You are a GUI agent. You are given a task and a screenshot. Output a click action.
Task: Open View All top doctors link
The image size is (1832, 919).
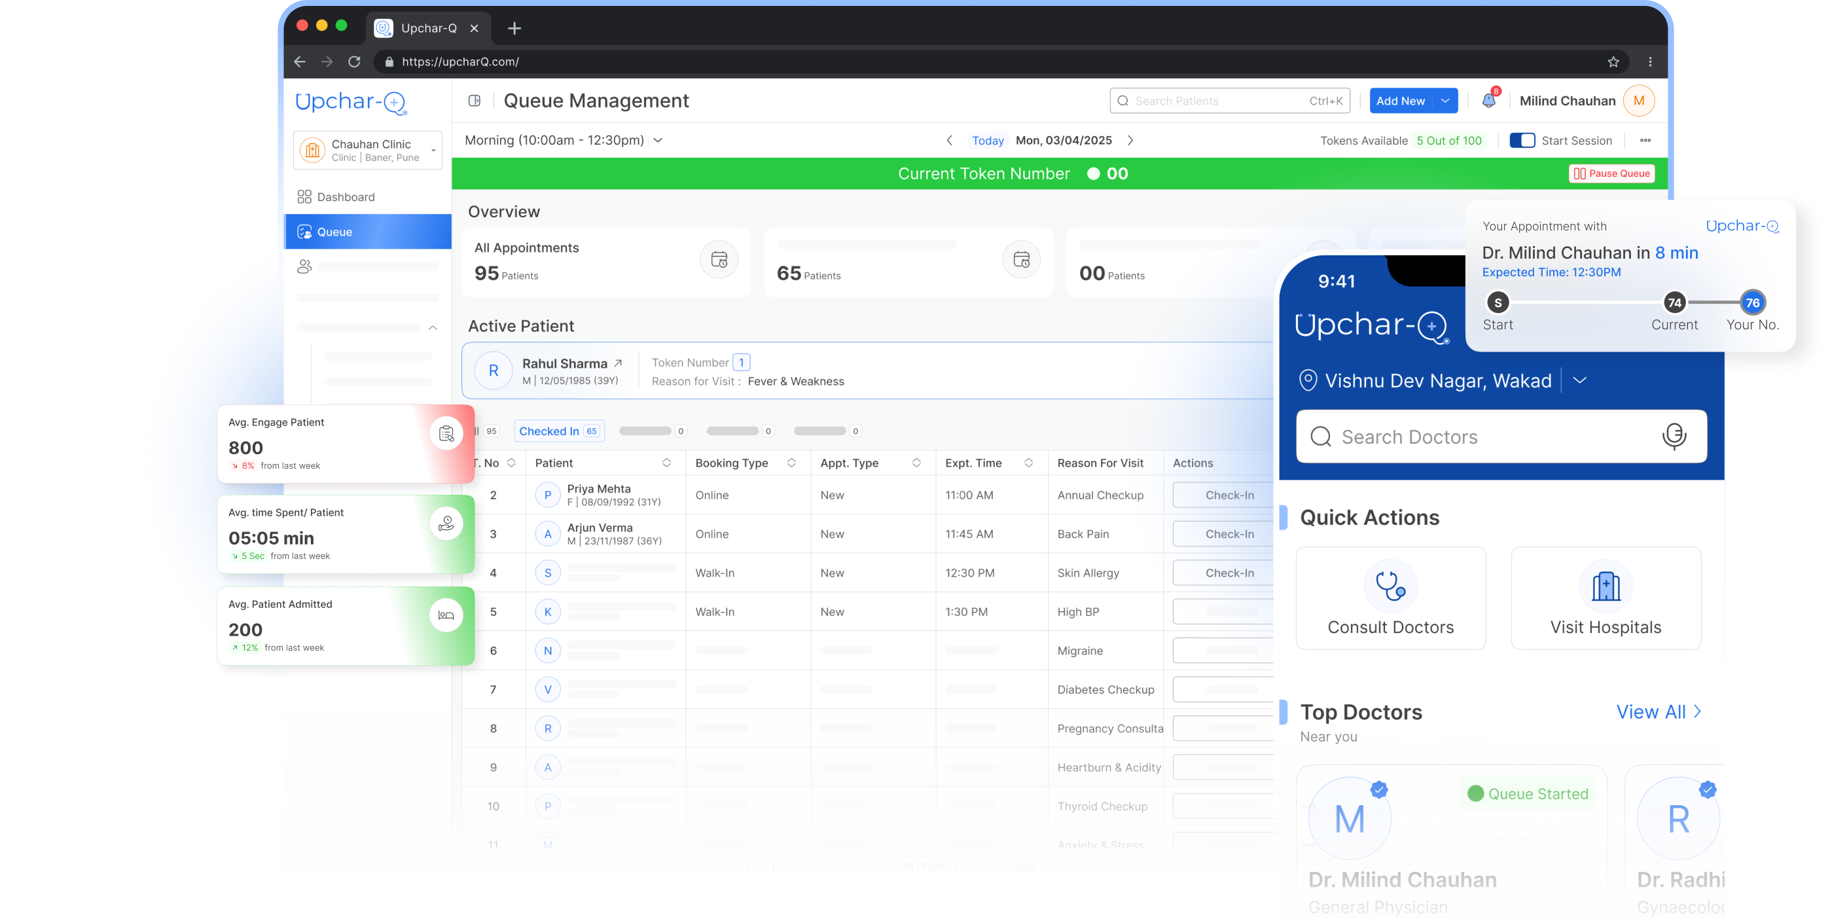1659,712
